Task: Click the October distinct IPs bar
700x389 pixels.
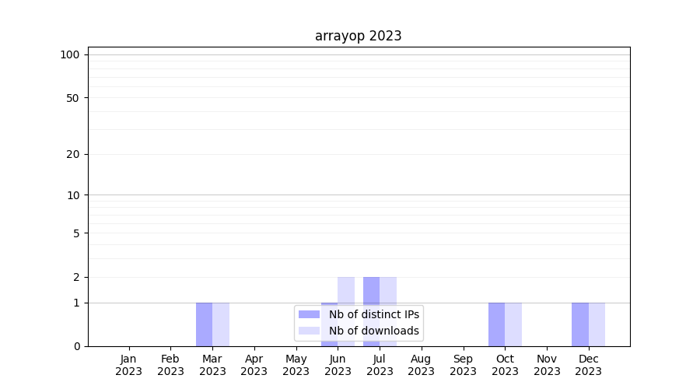Action: point(496,324)
